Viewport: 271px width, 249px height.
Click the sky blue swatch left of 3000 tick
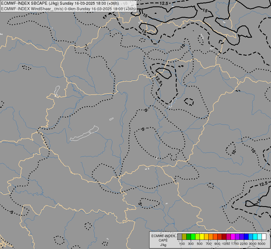[251, 237]
